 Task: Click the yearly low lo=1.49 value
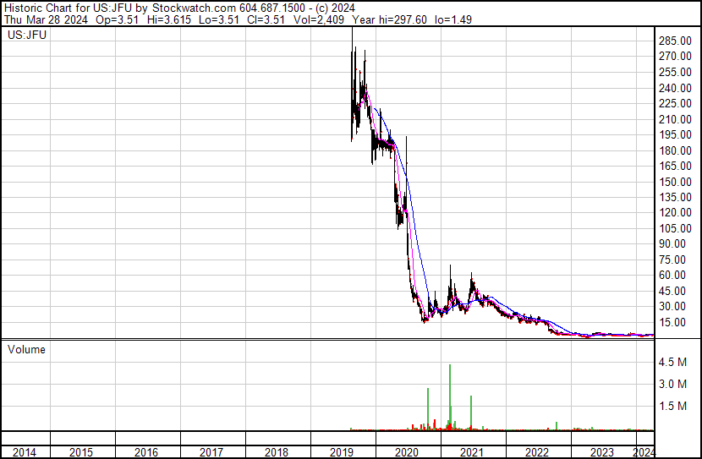pos(453,19)
